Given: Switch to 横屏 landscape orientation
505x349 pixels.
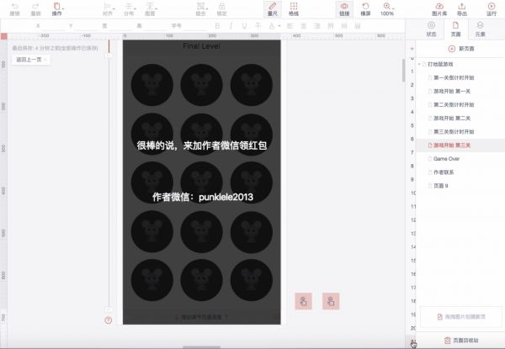Looking at the screenshot, I should [365, 9].
